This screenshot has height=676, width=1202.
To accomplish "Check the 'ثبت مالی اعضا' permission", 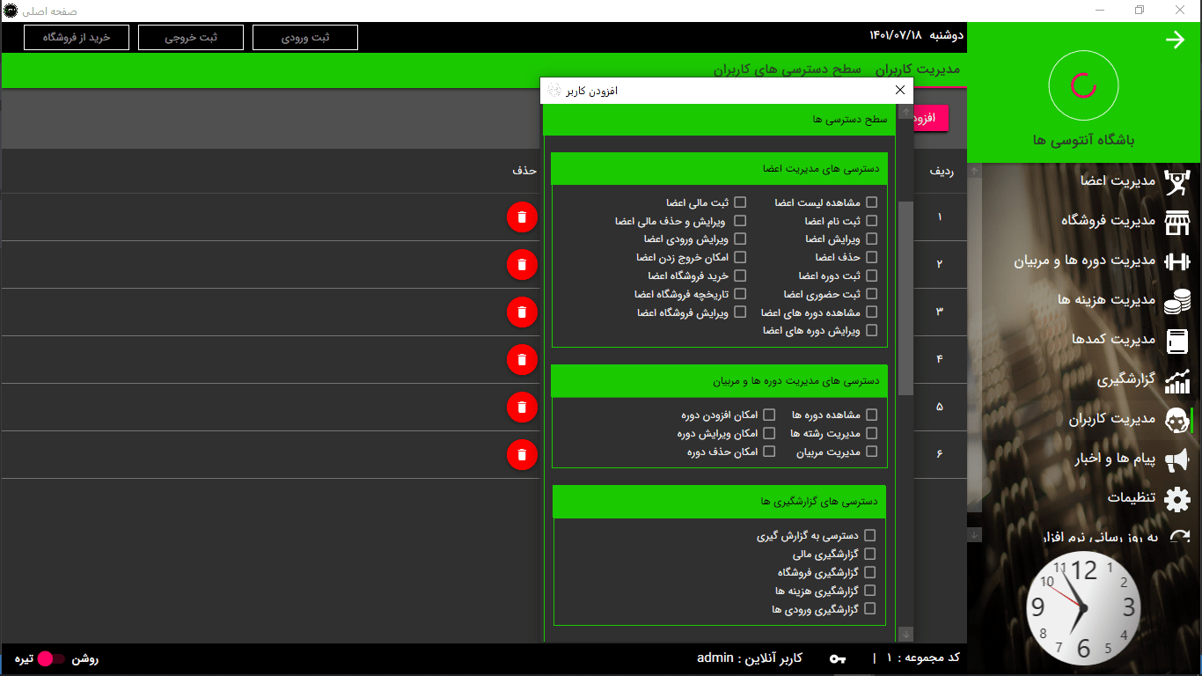I will 740,202.
